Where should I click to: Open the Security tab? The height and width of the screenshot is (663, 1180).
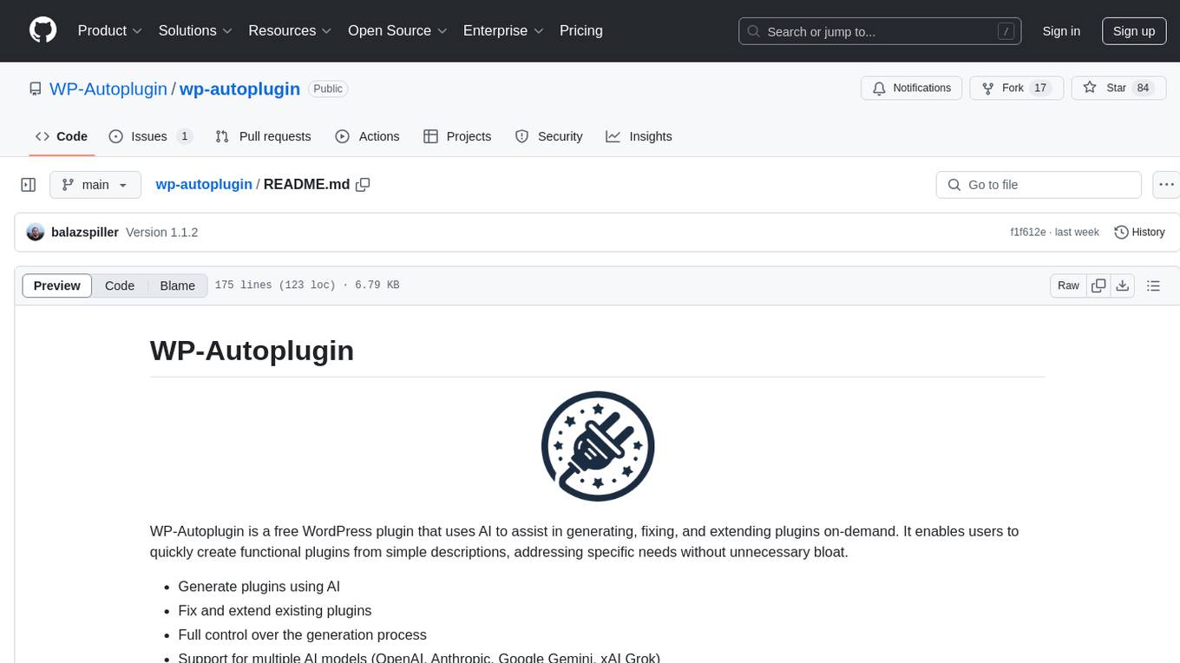pyautogui.click(x=548, y=136)
